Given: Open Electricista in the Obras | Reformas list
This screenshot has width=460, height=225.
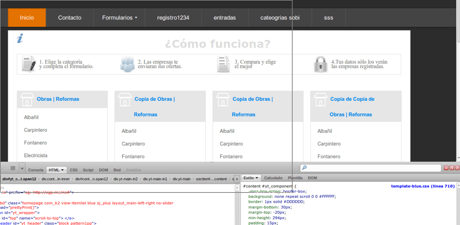Looking at the screenshot, I should (x=36, y=156).
